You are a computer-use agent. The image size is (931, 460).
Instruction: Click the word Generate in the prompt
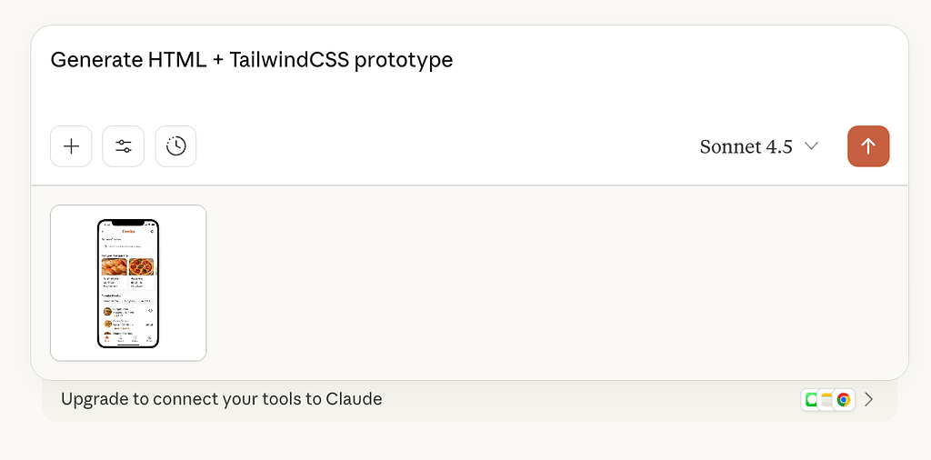click(x=90, y=60)
